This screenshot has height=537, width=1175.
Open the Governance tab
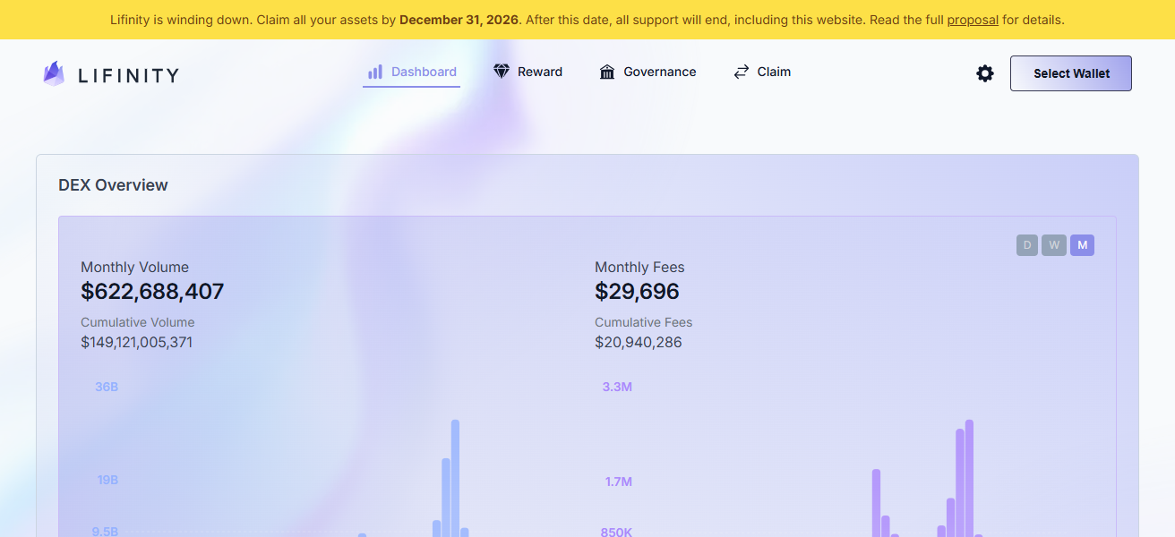[x=659, y=72]
